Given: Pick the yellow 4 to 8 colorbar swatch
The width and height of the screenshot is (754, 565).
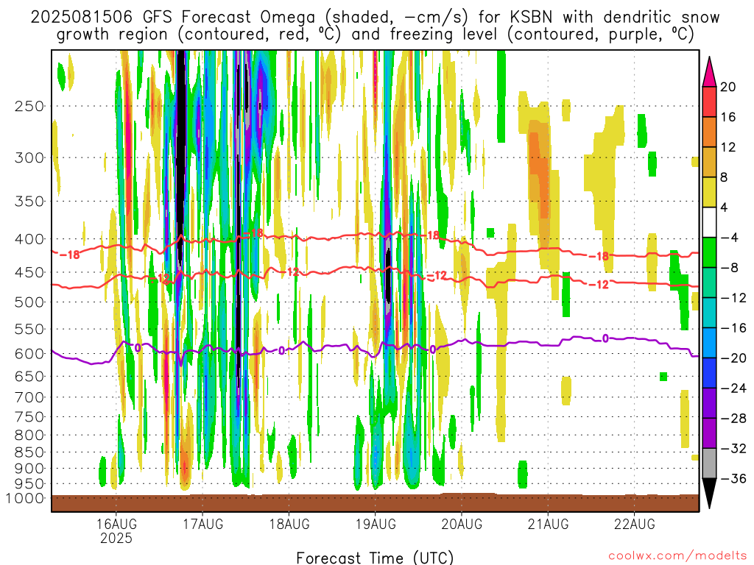Looking at the screenshot, I should click(709, 193).
